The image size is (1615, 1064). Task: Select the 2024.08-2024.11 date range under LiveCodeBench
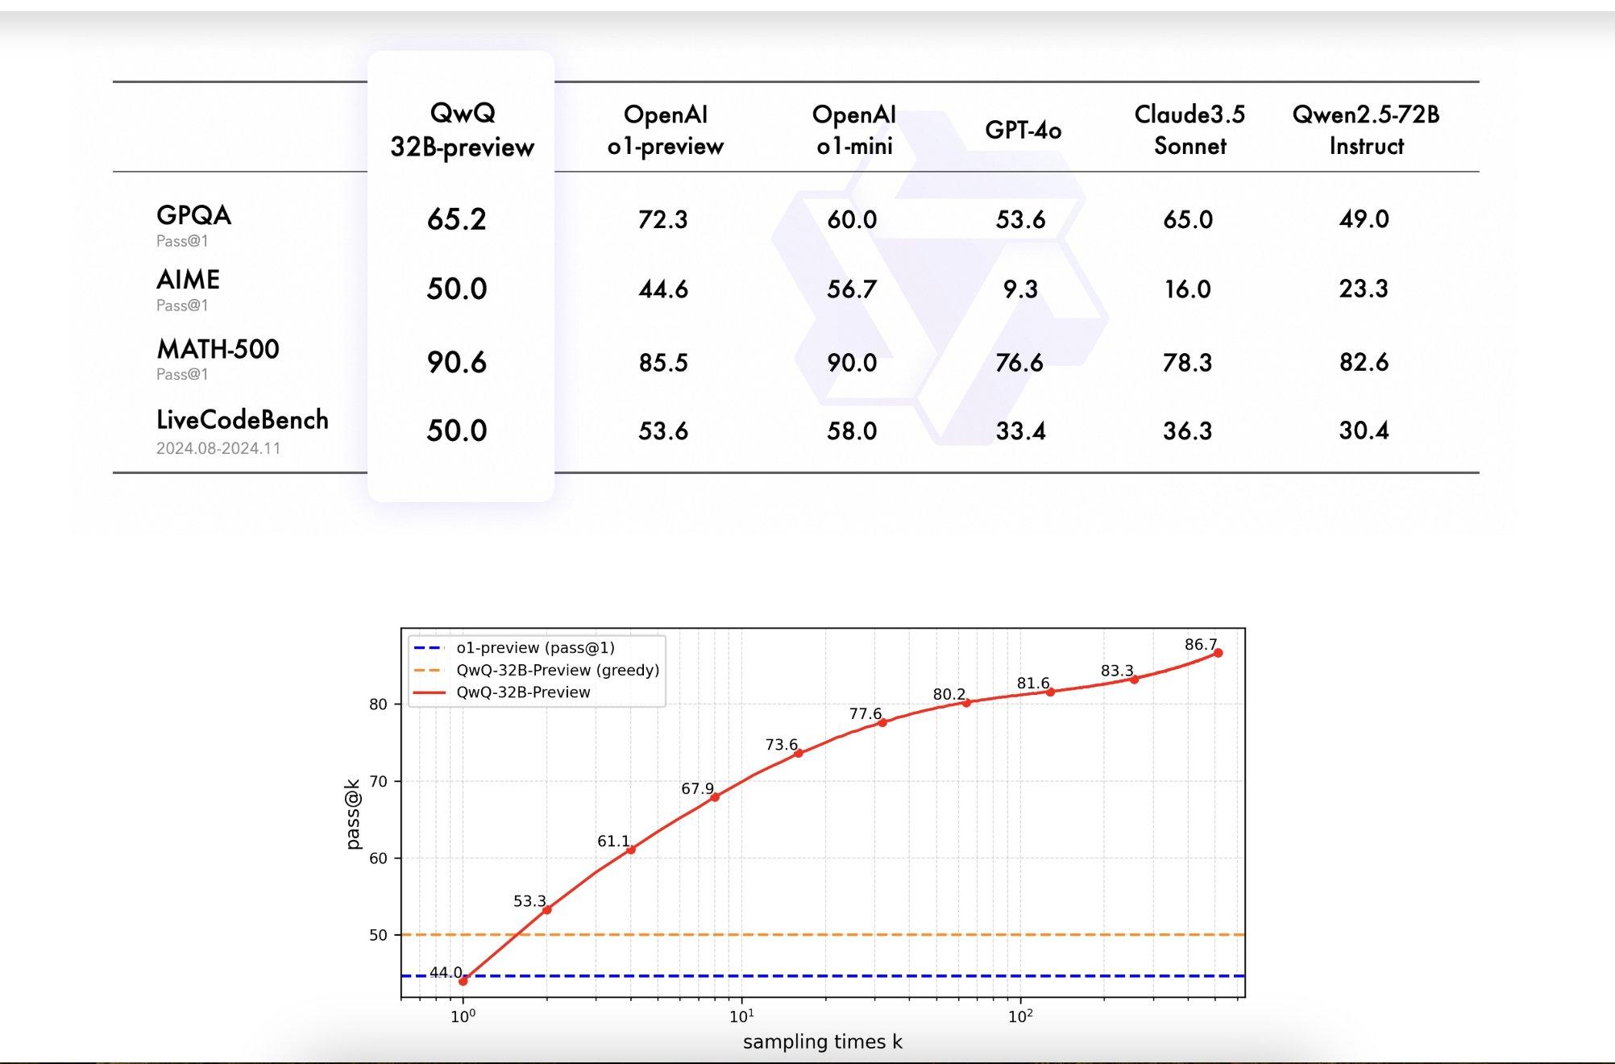tap(218, 448)
